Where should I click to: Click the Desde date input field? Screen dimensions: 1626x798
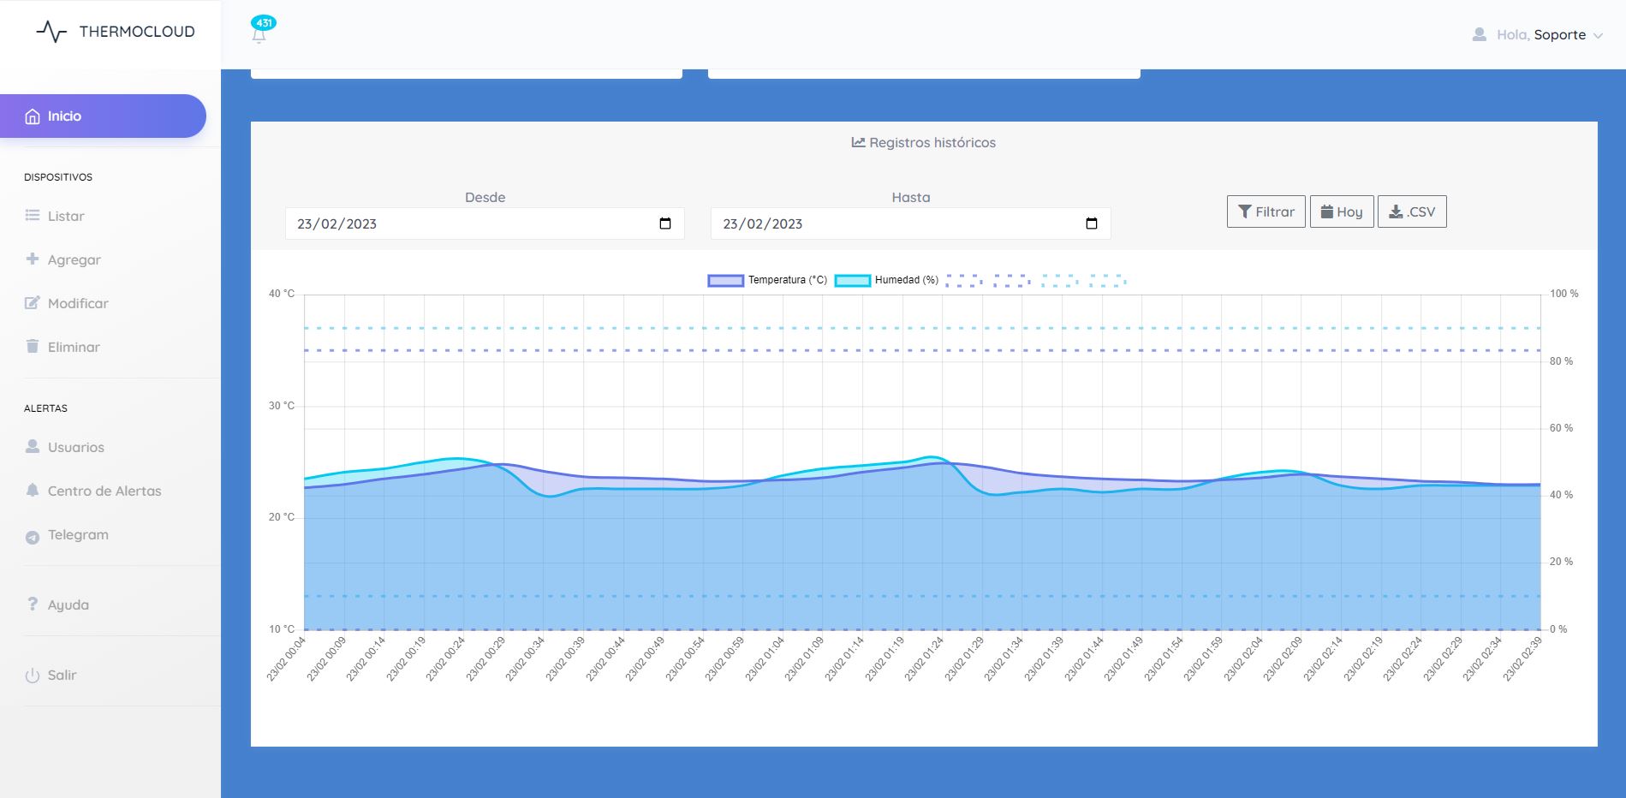(x=471, y=223)
